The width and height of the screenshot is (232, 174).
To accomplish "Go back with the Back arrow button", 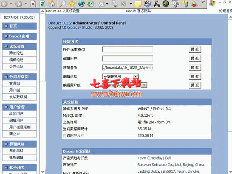I will [4, 4].
